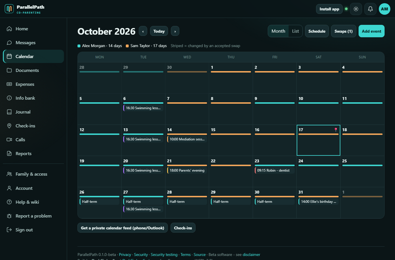Go to next month chevron

(175, 31)
